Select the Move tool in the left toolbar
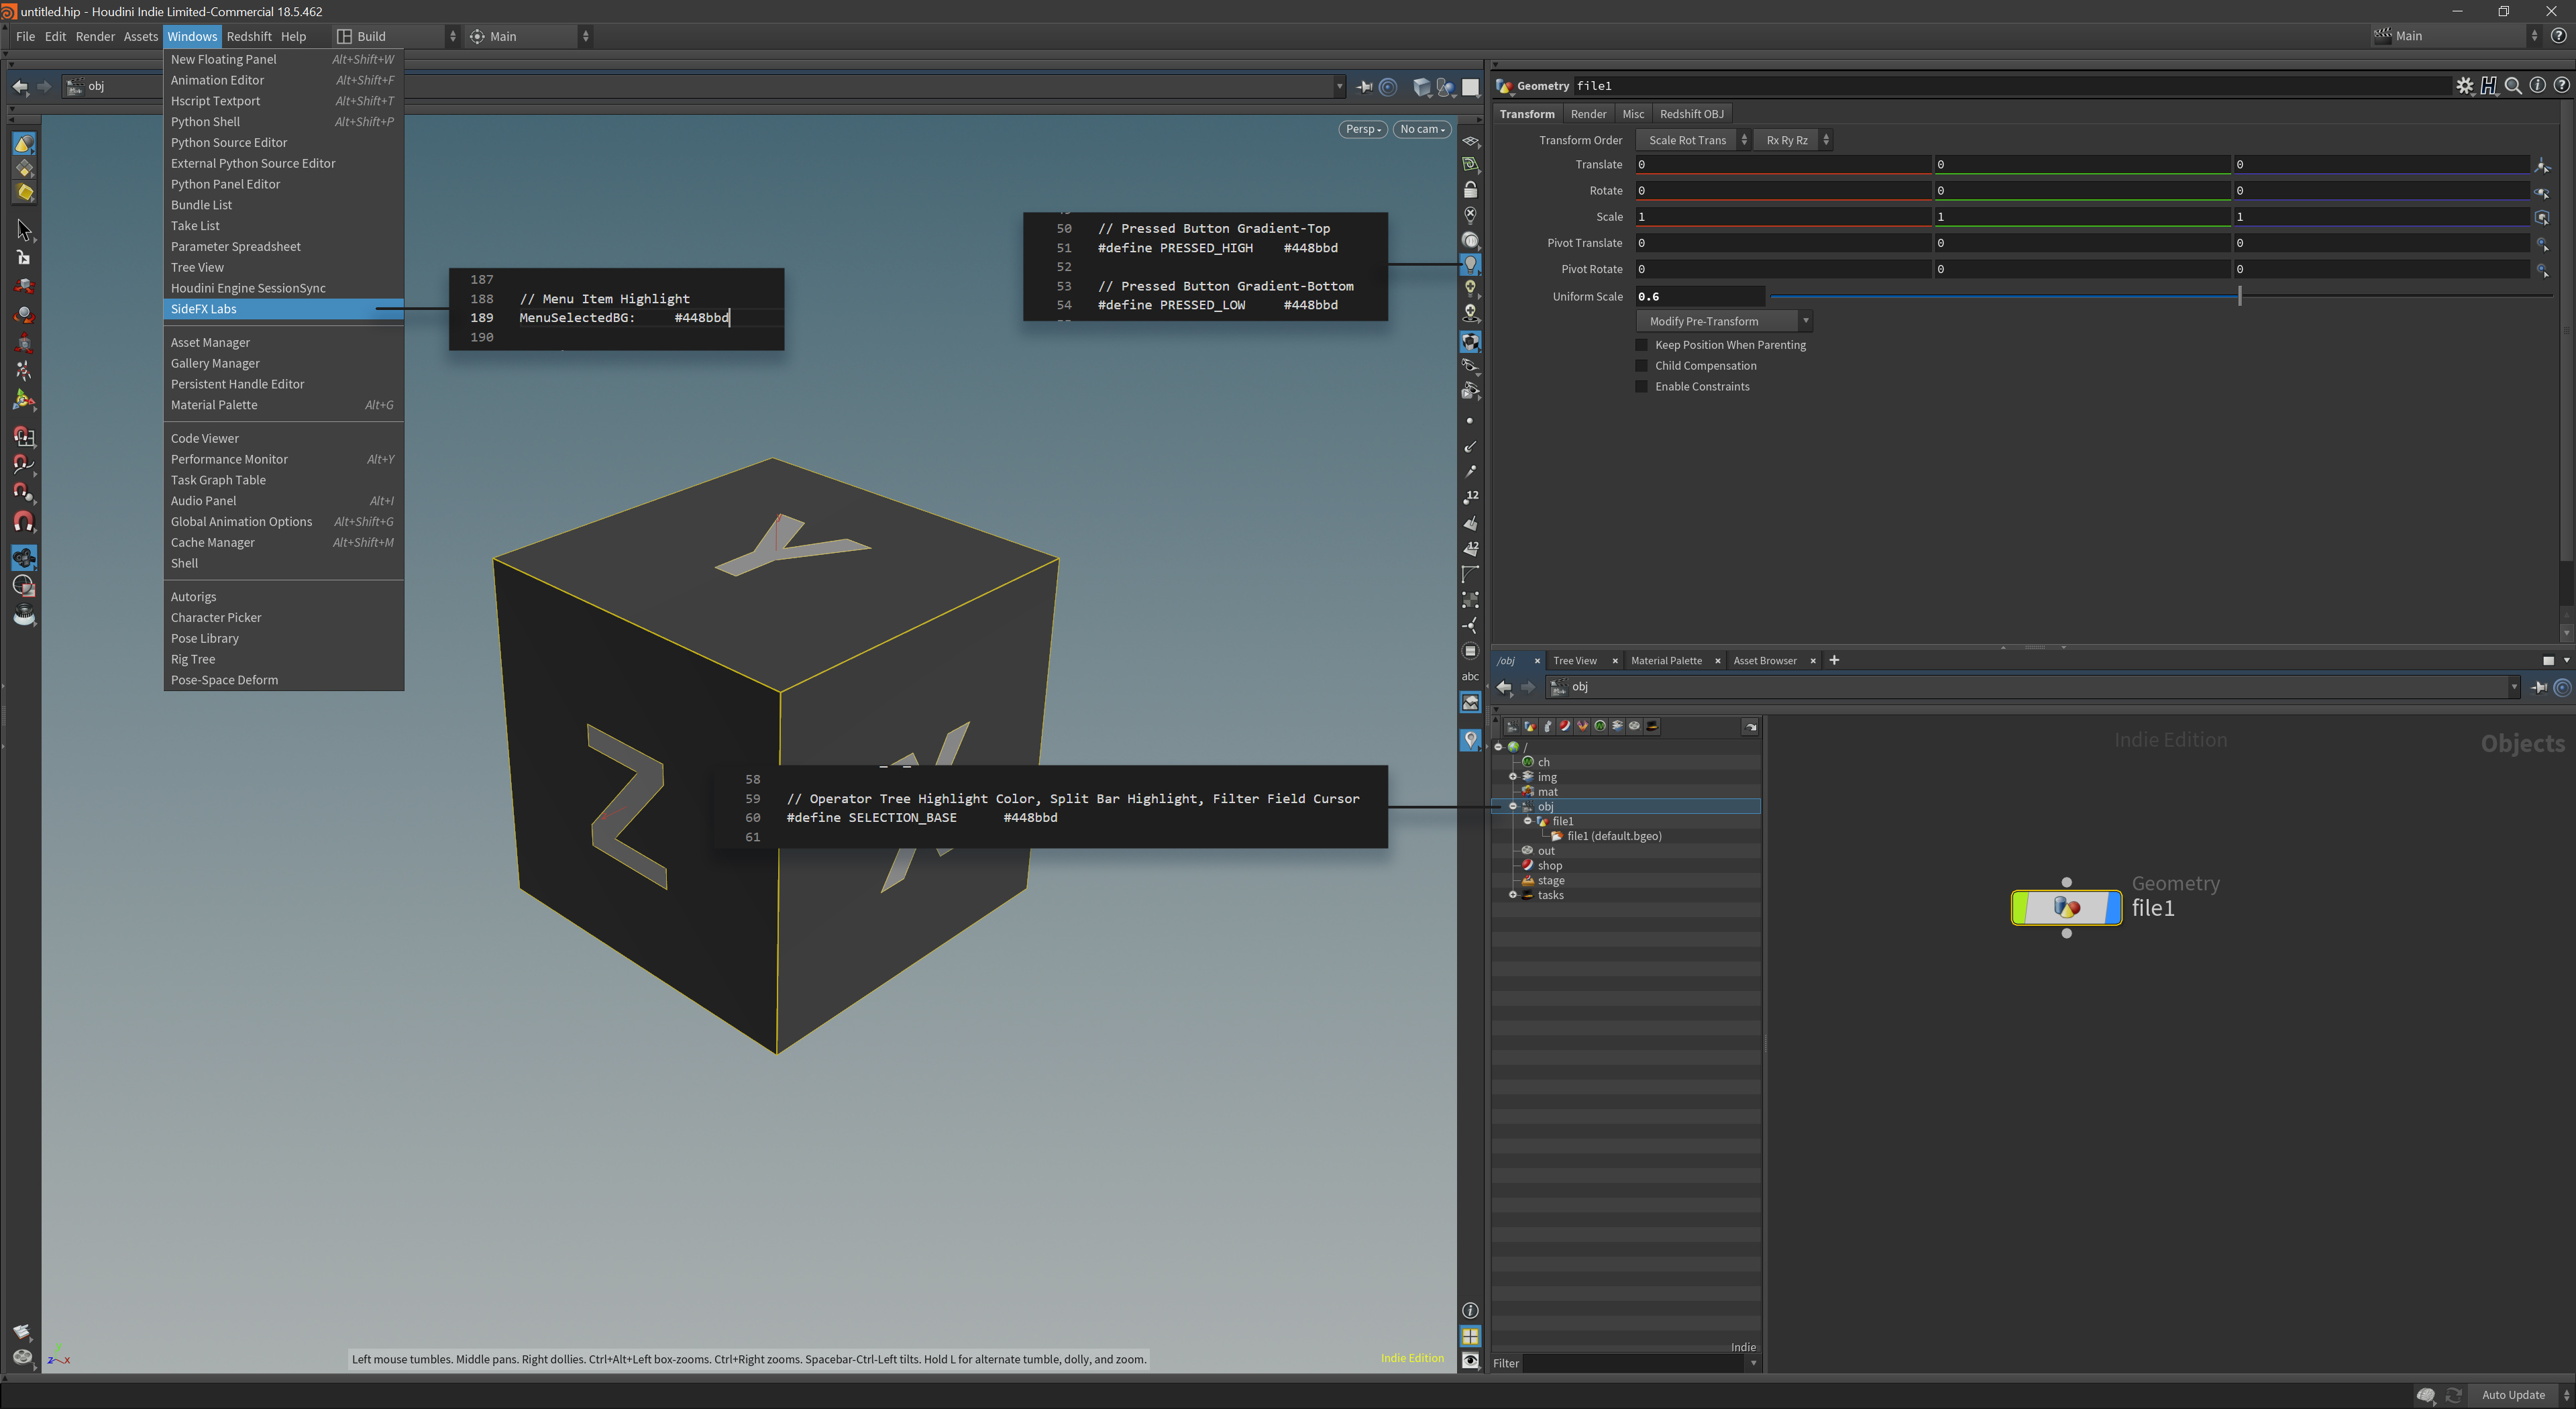Image resolution: width=2576 pixels, height=1409 pixels. point(24,286)
